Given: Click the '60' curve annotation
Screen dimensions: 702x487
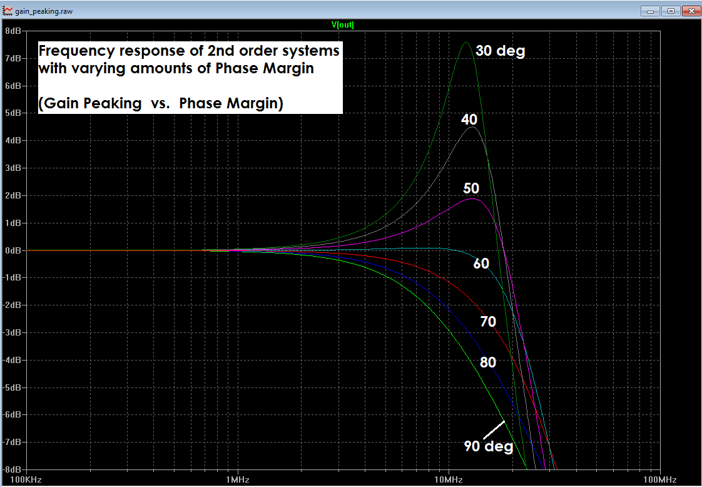Looking at the screenshot, I should pos(481,264).
